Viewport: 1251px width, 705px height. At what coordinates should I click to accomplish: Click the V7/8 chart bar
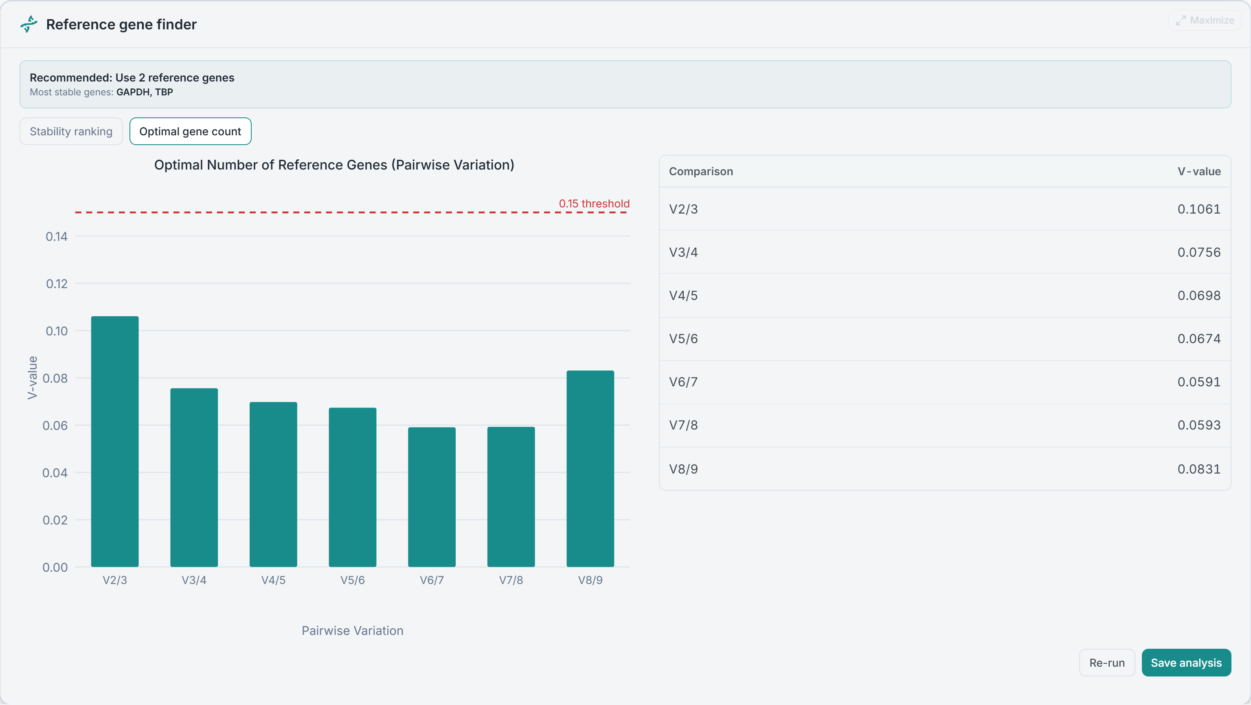(511, 497)
